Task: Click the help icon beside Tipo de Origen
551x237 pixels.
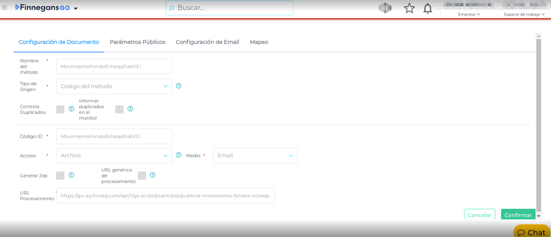Action: [178, 86]
